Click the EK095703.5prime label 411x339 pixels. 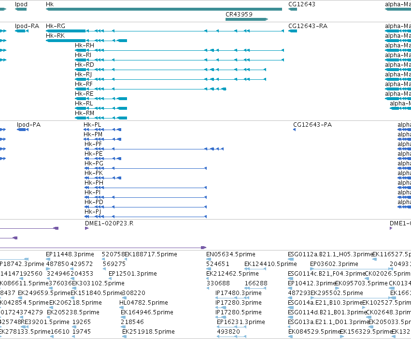point(361,283)
